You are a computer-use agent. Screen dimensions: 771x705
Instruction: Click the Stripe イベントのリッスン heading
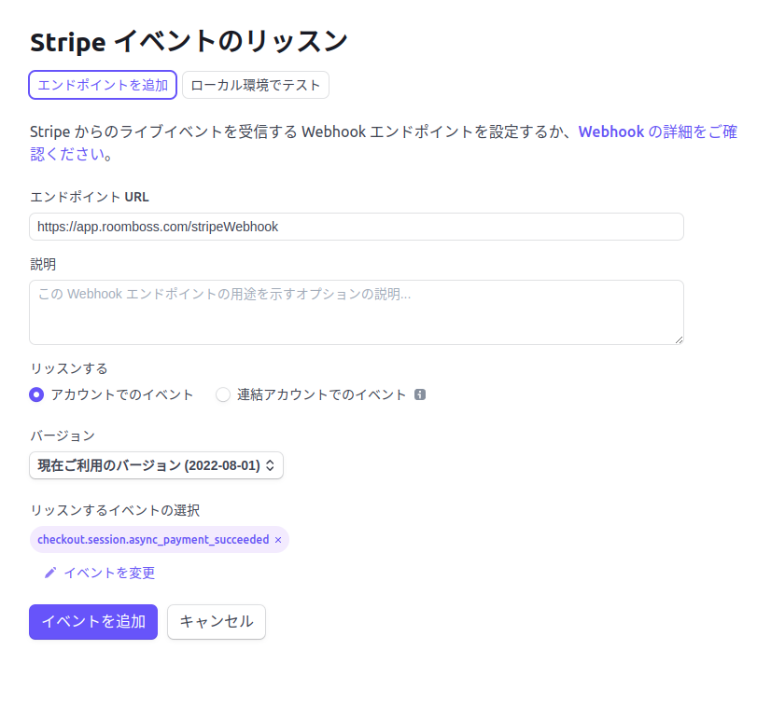click(x=189, y=41)
